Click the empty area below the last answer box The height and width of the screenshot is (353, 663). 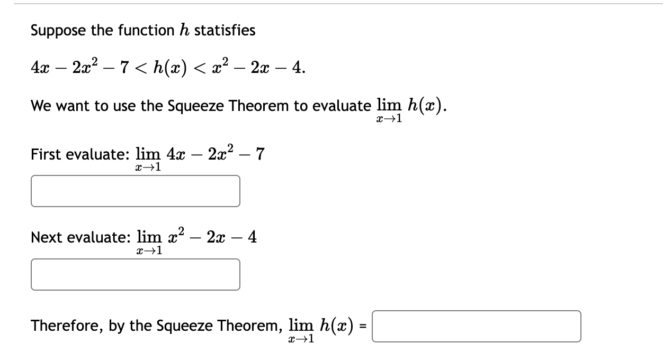click(318, 349)
